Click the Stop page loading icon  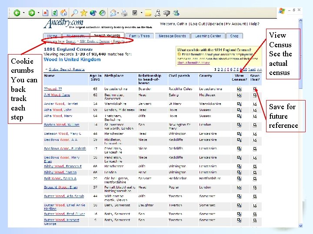[45, 13]
